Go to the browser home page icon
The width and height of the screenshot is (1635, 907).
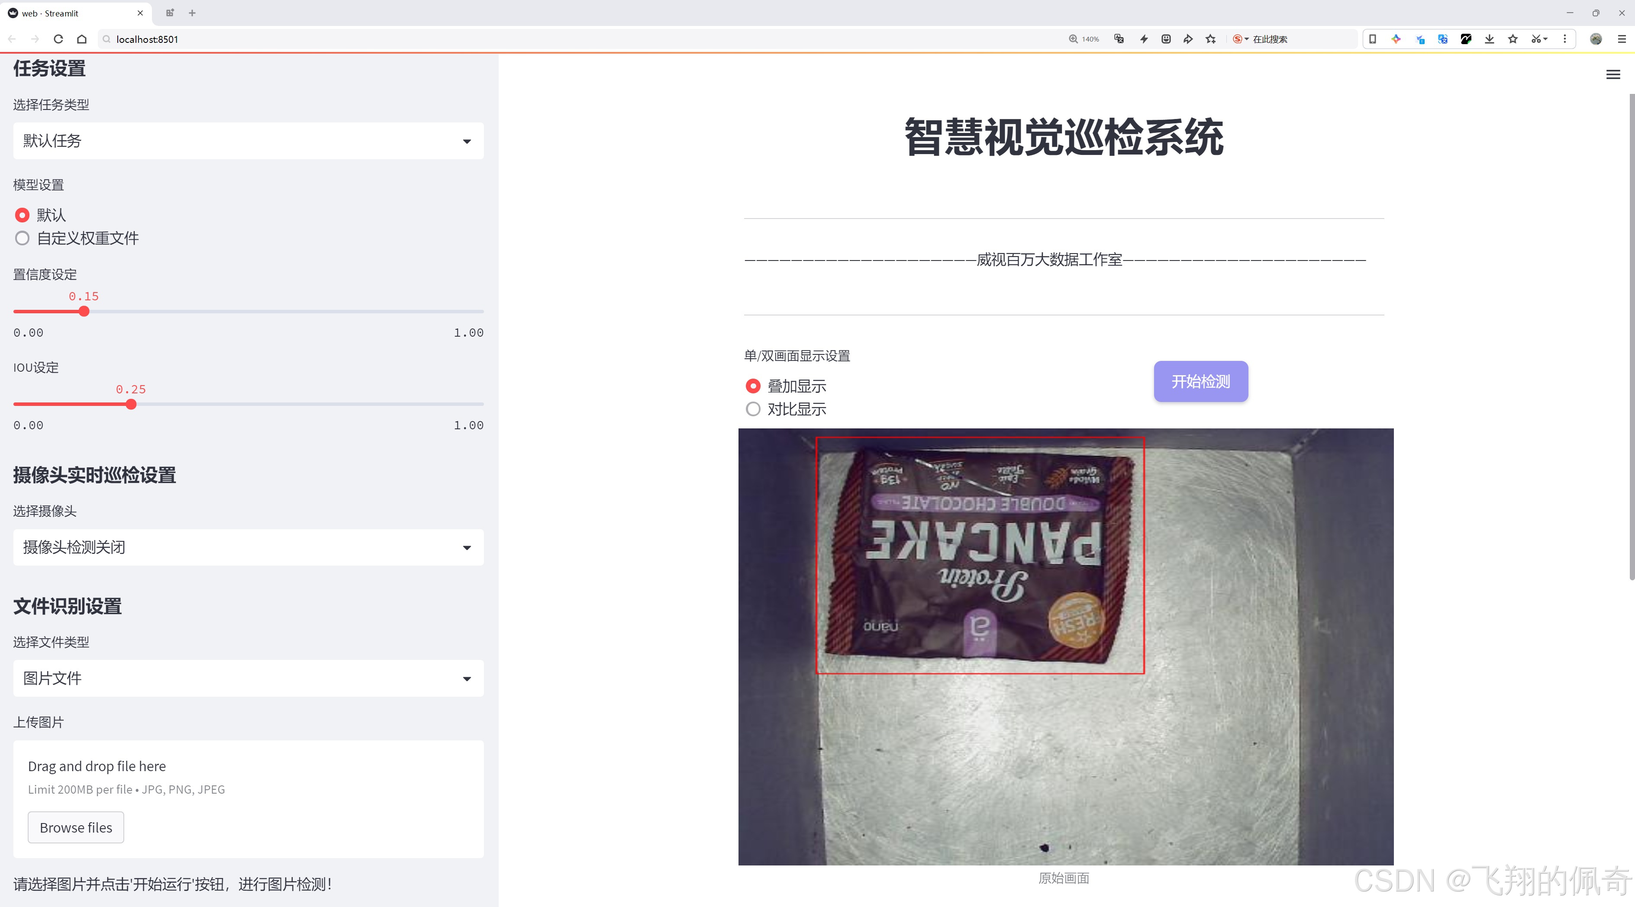(82, 39)
